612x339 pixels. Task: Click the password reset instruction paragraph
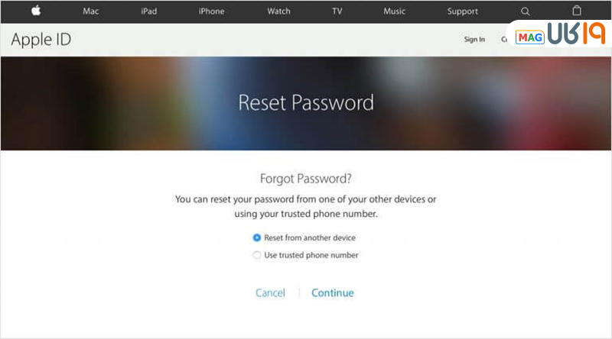click(x=306, y=207)
